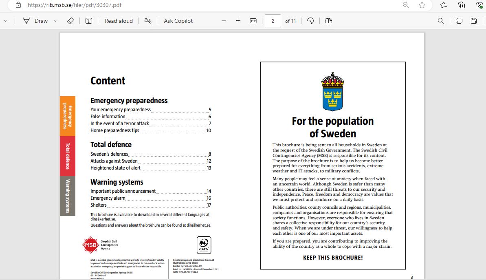Go to Sweden's defences entry
This screenshot has height=280, width=486.
pyautogui.click(x=151, y=154)
